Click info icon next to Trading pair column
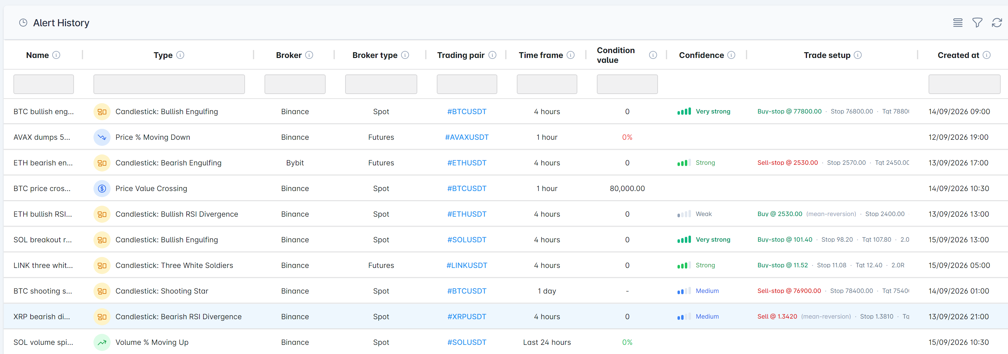 (x=492, y=55)
